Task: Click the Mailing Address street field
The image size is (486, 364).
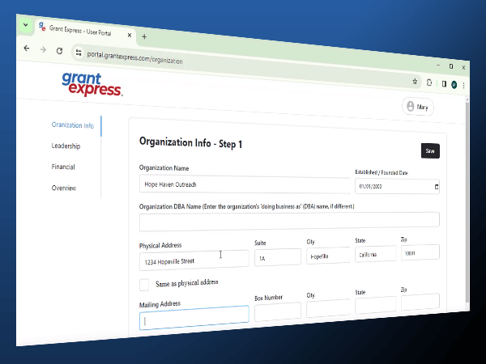Action: [x=194, y=318]
